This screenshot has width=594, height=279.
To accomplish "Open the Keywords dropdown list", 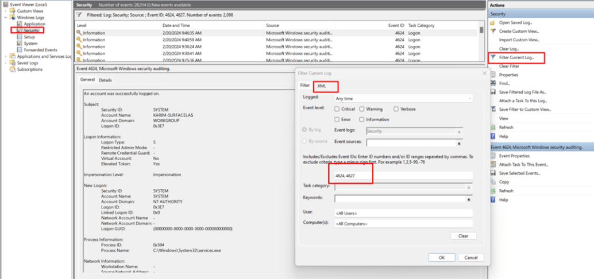I will click(469, 199).
